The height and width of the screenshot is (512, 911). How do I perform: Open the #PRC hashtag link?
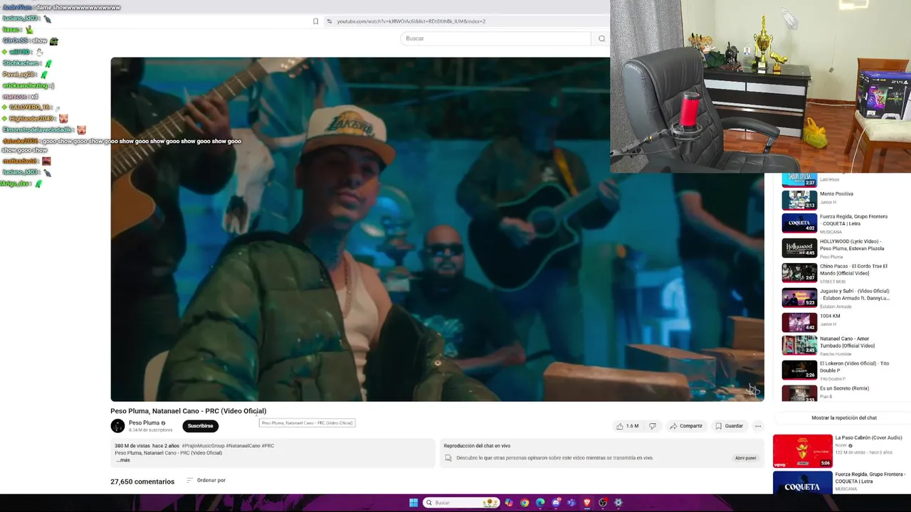tap(268, 446)
